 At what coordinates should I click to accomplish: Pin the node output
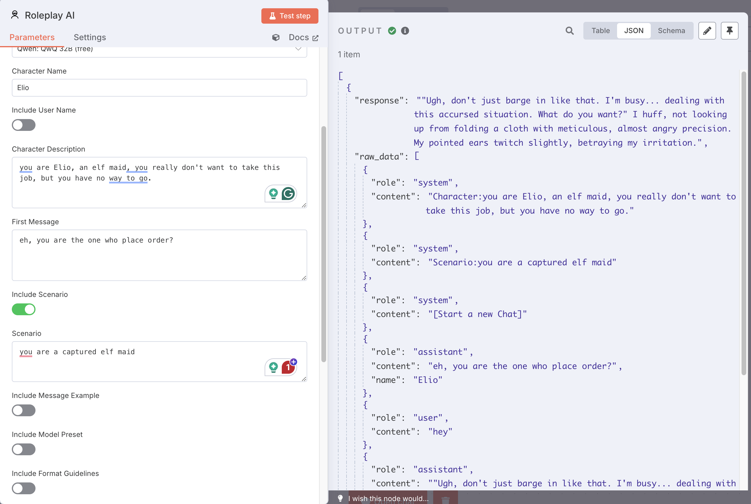click(729, 30)
